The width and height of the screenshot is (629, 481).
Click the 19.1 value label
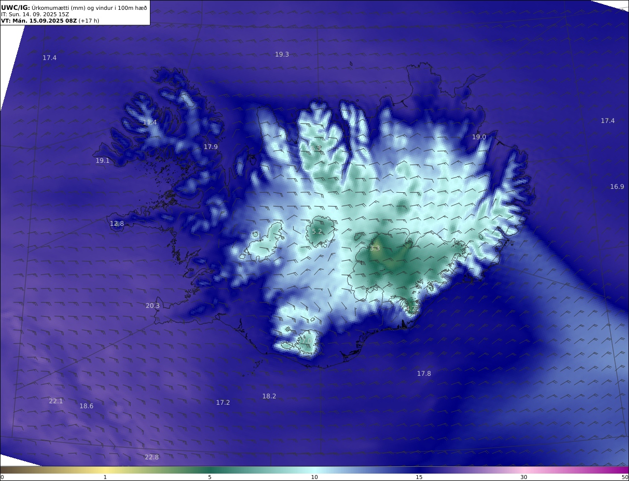click(103, 161)
